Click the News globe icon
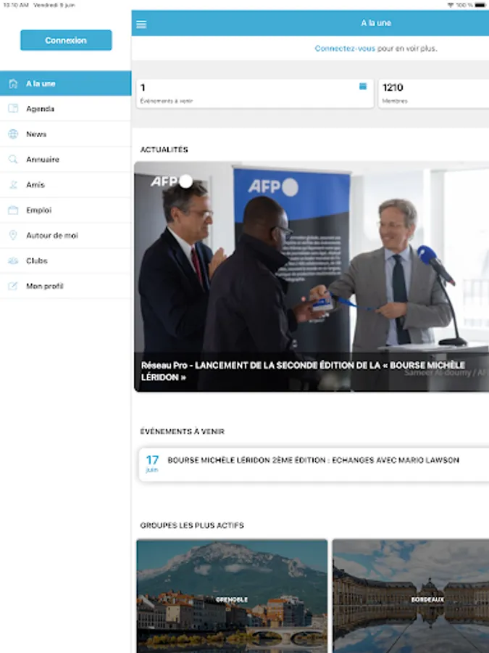This screenshot has width=489, height=653. pyautogui.click(x=13, y=134)
